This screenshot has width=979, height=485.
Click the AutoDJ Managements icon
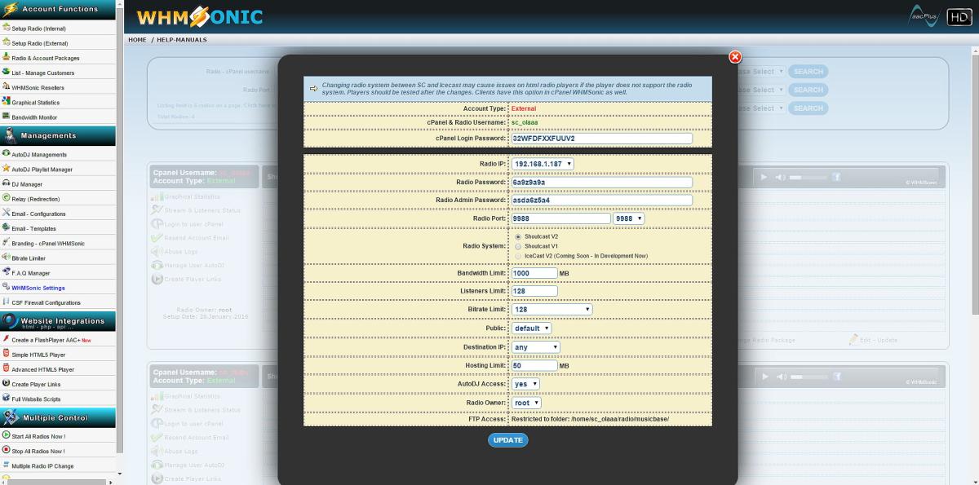point(7,153)
